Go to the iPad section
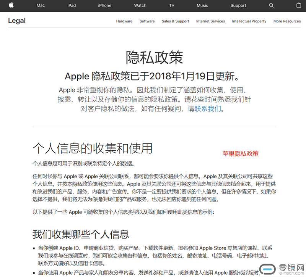 tap(72, 5)
